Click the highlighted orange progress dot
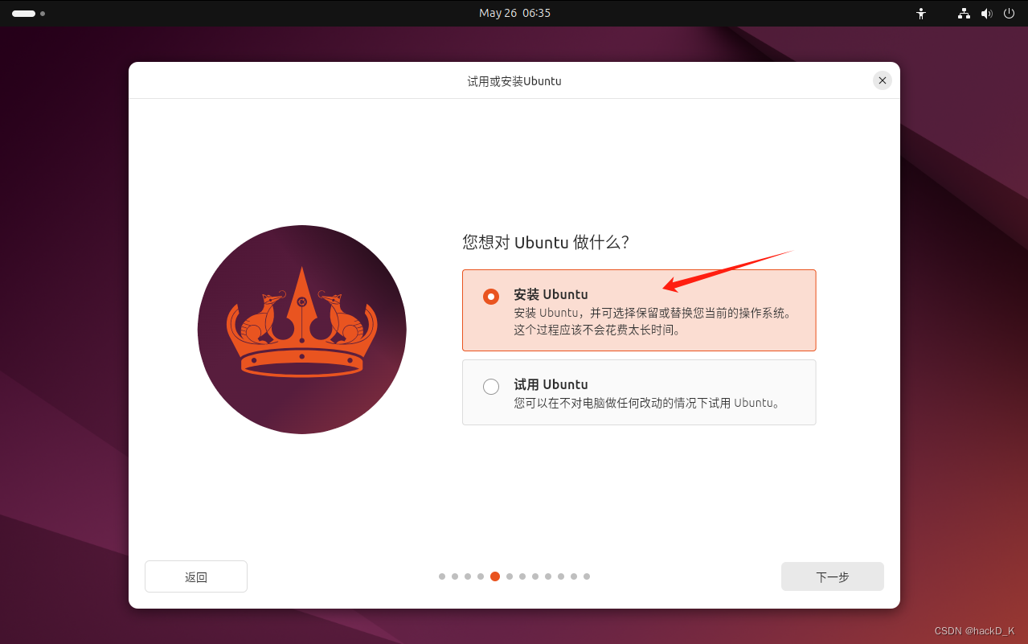This screenshot has width=1028, height=644. tap(495, 576)
